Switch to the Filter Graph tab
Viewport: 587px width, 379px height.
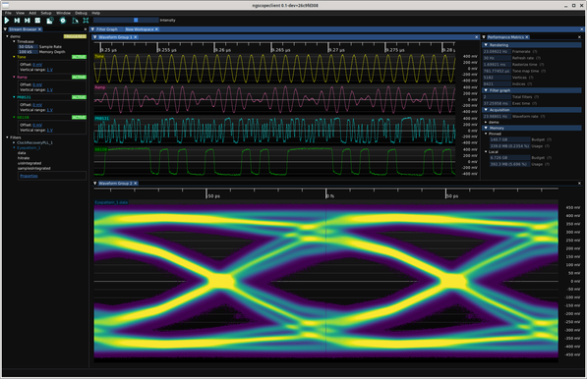point(107,29)
